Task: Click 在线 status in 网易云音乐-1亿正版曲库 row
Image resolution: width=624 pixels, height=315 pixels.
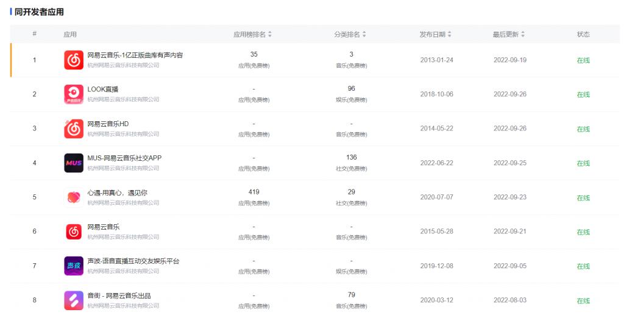Action: pos(583,60)
